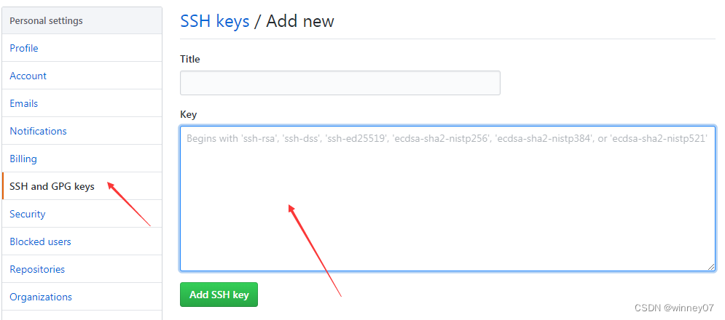
Task: Open the Profile settings page
Action: coord(24,48)
